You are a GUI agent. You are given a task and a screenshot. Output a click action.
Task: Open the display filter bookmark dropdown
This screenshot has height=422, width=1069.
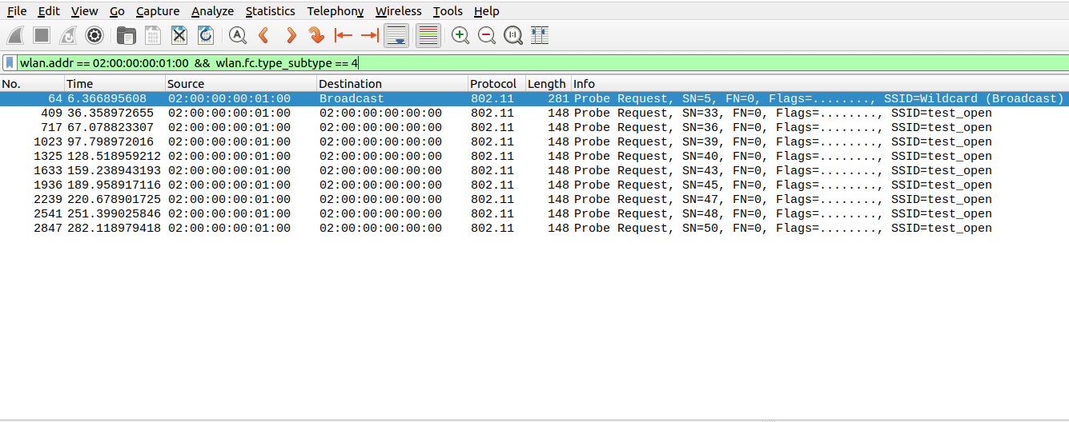tap(10, 62)
